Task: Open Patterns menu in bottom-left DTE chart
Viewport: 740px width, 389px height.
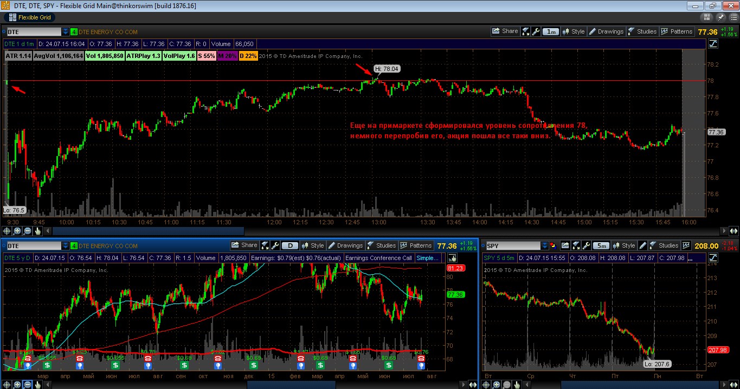Action: pyautogui.click(x=416, y=245)
